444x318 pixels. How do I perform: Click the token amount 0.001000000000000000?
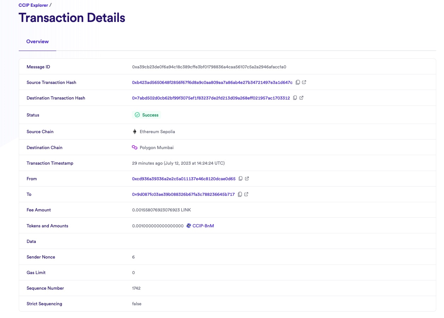[x=158, y=226]
